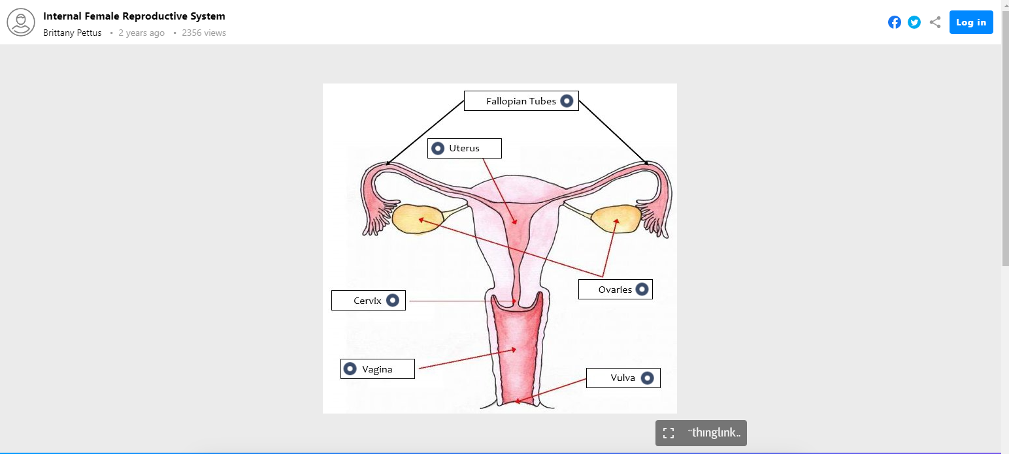Click the Fallopian Tubes hotspot marker

coord(567,101)
